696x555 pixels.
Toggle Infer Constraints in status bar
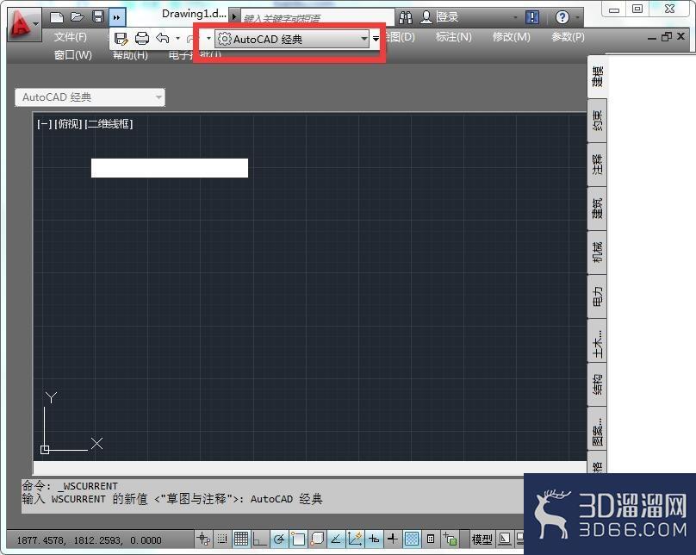tap(204, 539)
